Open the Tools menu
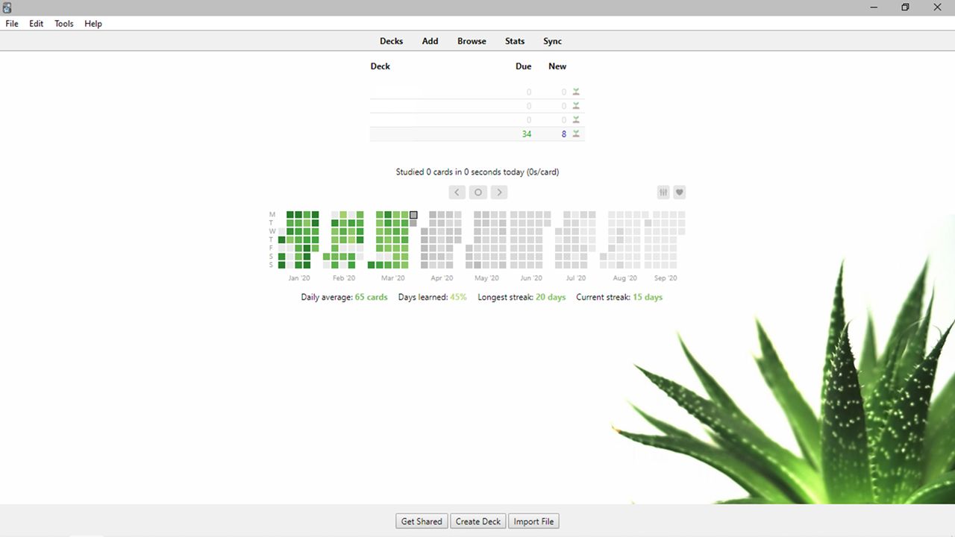This screenshot has height=537, width=955. tap(63, 23)
